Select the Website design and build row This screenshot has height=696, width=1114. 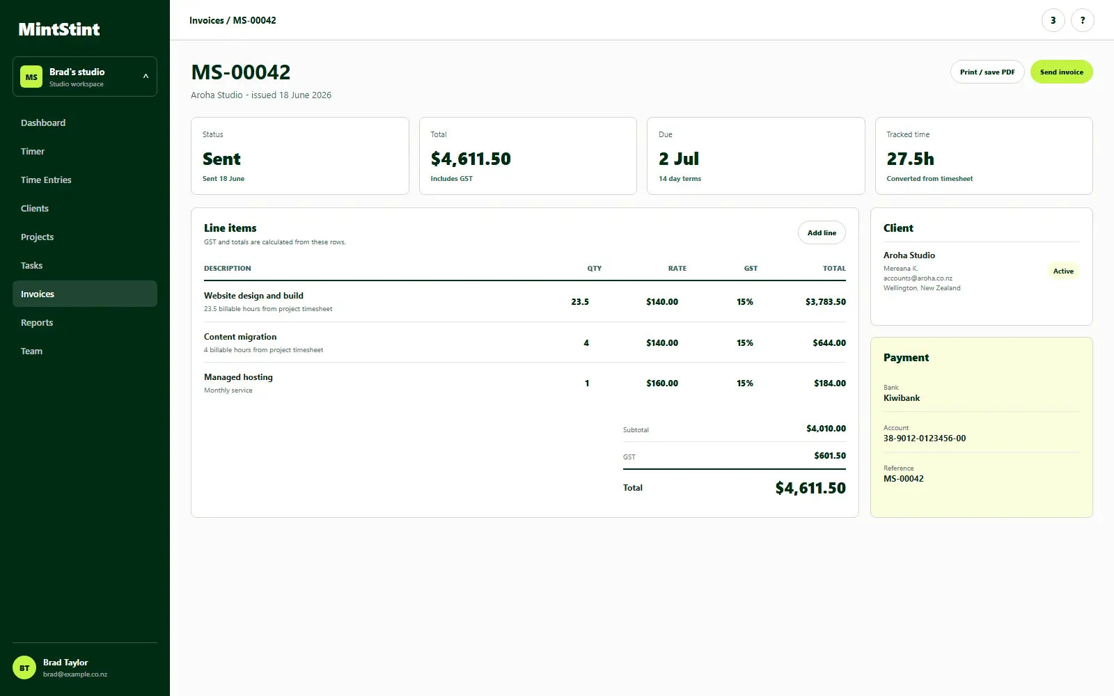coord(525,301)
